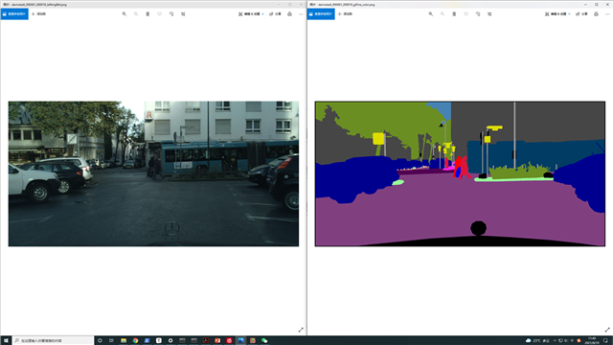Favorite the left photo with heart icon
The image size is (613, 345).
[160, 14]
